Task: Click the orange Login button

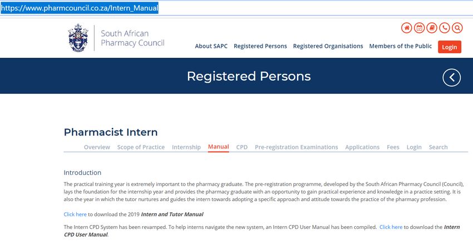Action: coord(450,47)
